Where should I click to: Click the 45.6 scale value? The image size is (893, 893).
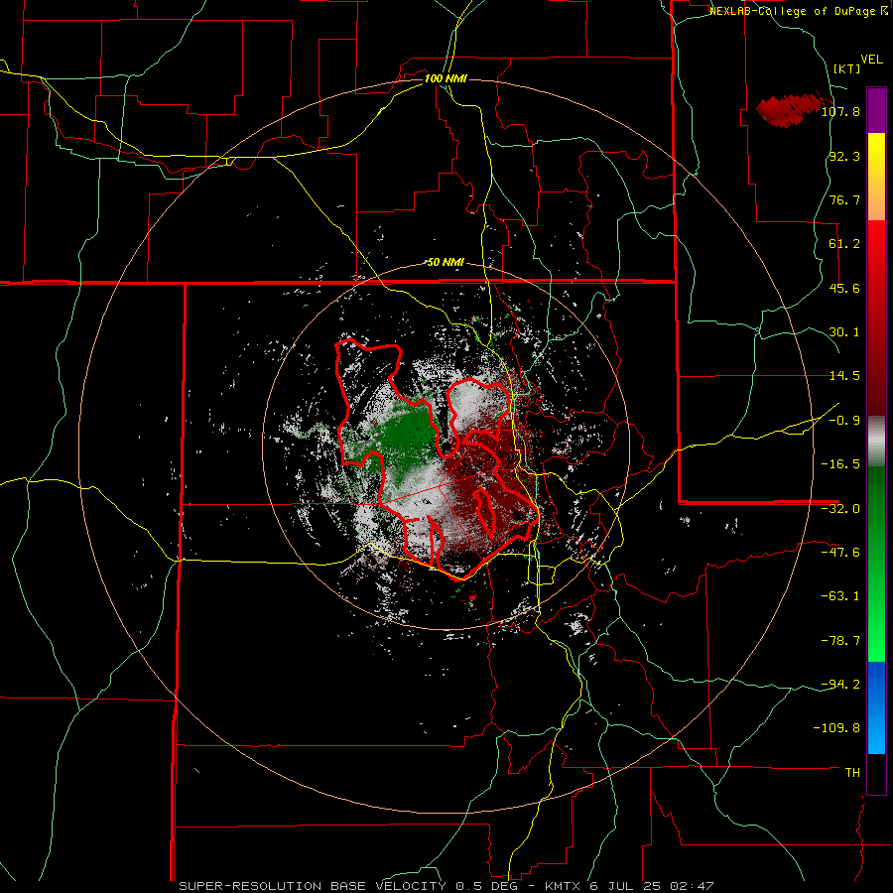[x=844, y=288]
